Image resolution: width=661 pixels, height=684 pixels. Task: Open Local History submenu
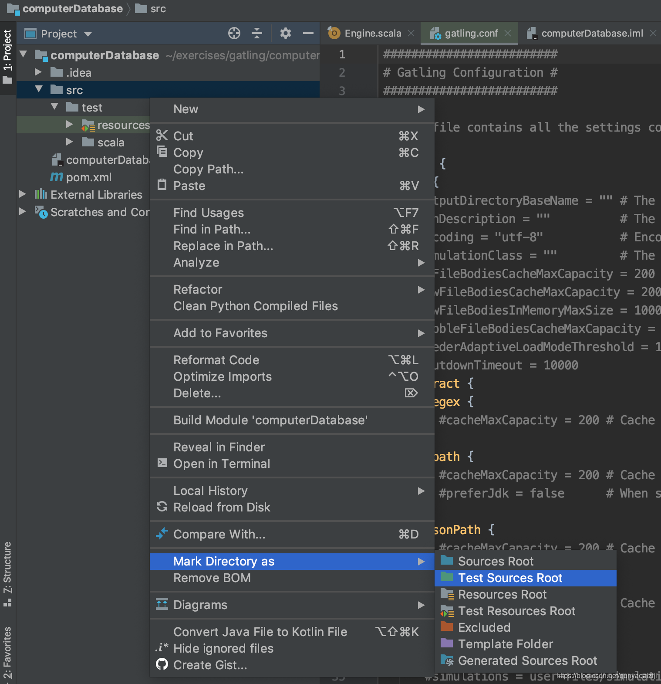[292, 491]
